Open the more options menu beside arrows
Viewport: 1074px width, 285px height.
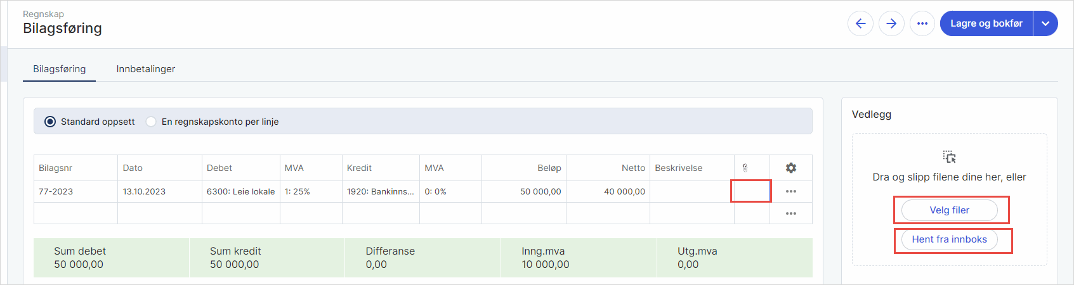point(922,23)
